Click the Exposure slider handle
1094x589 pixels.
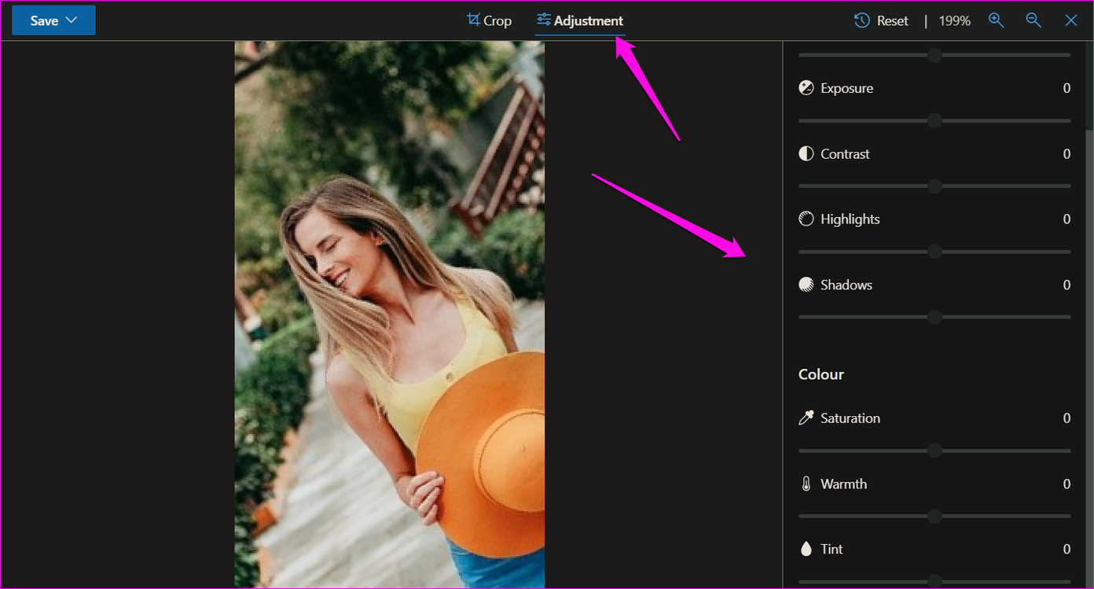[934, 120]
